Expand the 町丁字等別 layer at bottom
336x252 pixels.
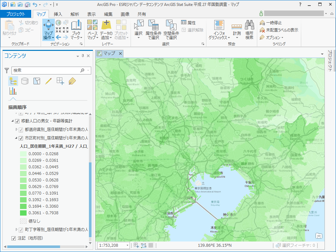tap(17, 230)
